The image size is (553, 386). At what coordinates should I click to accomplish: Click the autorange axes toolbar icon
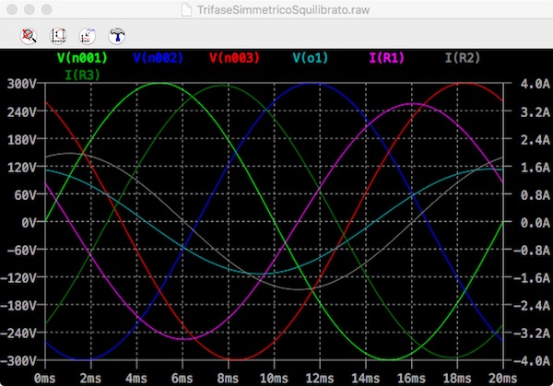[x=58, y=36]
